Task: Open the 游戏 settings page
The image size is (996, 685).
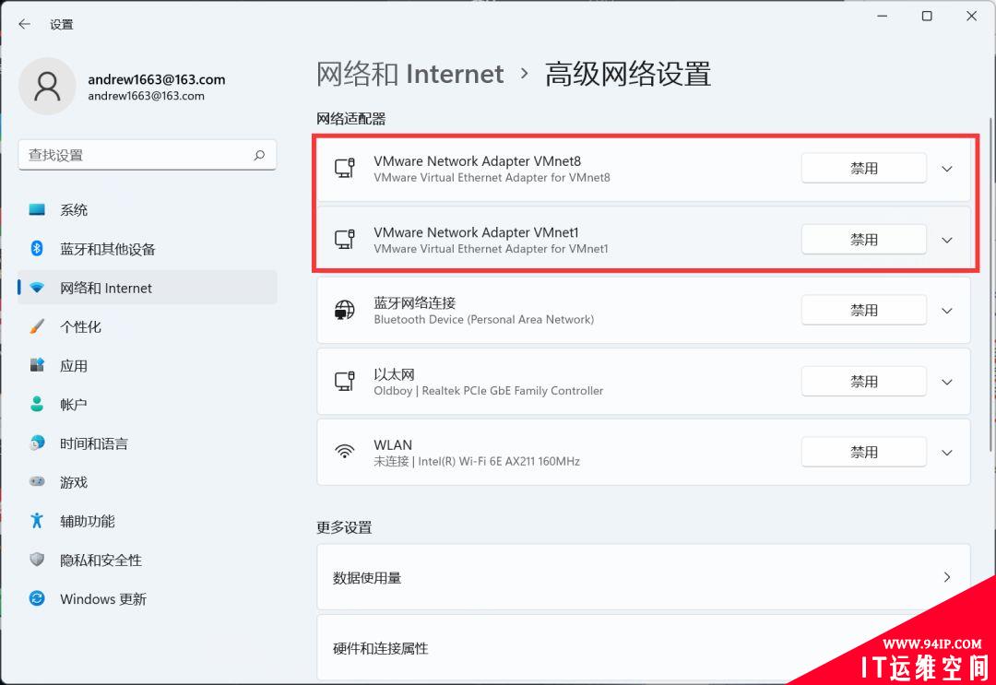Action: point(148,482)
